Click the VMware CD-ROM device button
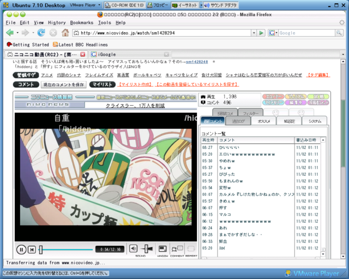Viewport: 349px width, 279px height. click(x=125, y=5)
